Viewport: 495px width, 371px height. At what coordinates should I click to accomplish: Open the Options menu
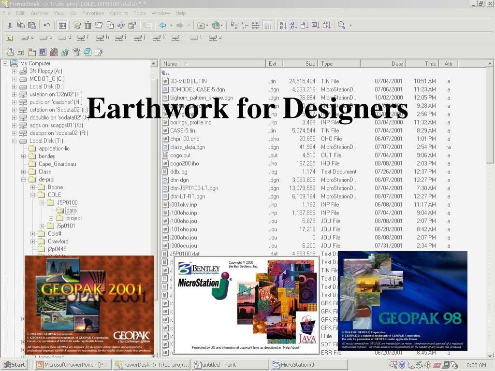[x=119, y=13]
